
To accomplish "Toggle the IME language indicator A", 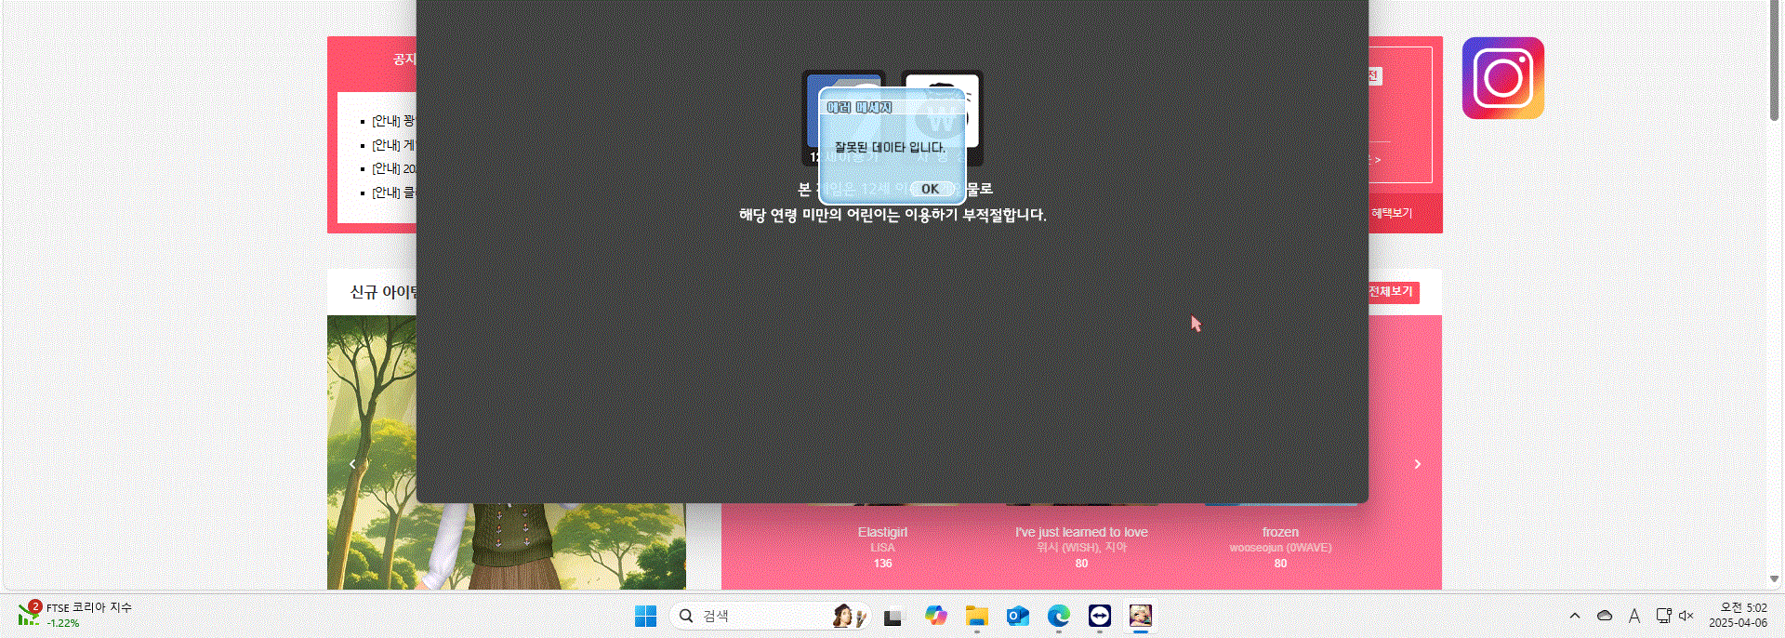I will tap(1634, 616).
